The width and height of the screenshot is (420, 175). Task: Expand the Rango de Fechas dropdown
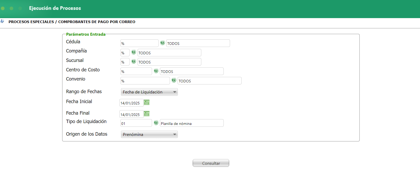149,92
